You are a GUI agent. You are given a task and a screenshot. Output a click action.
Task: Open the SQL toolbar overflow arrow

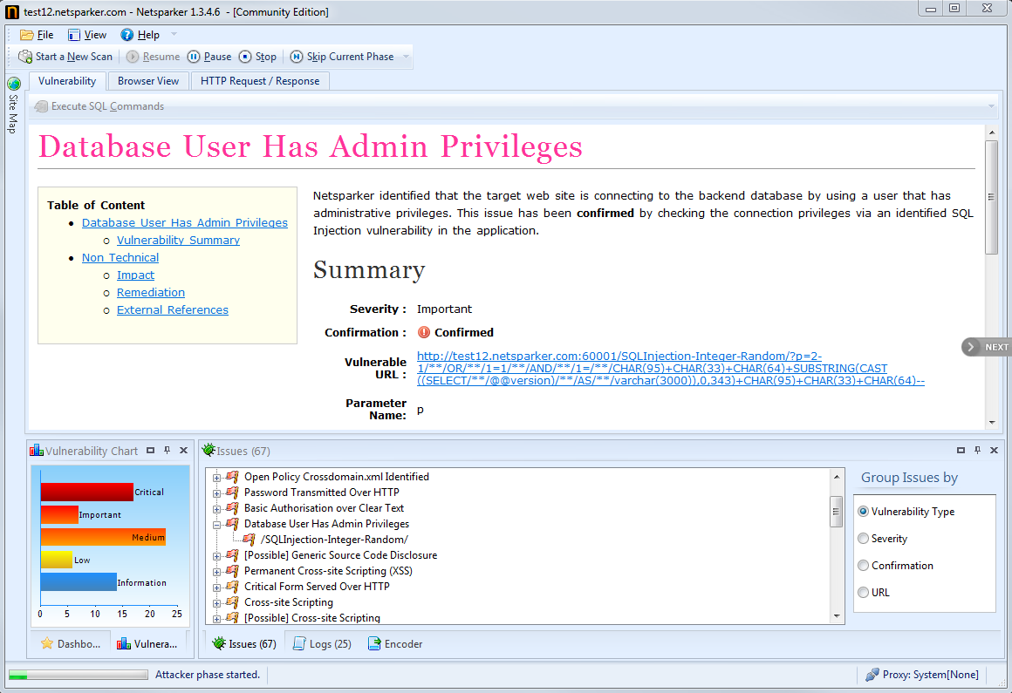pyautogui.click(x=991, y=106)
